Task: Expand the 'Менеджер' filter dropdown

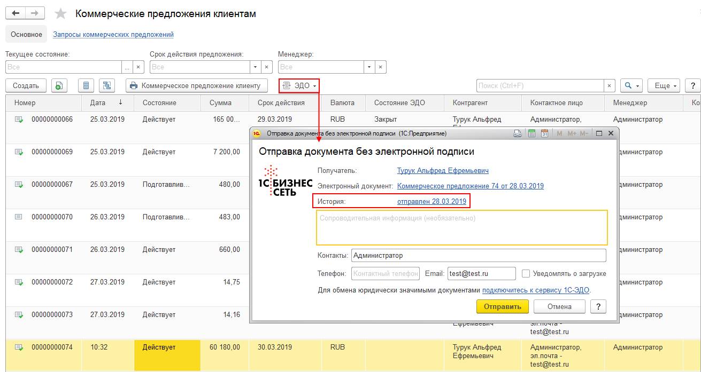Action: point(369,67)
